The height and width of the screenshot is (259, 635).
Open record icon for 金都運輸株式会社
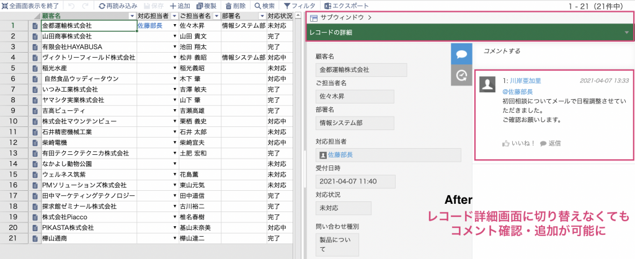(x=35, y=25)
